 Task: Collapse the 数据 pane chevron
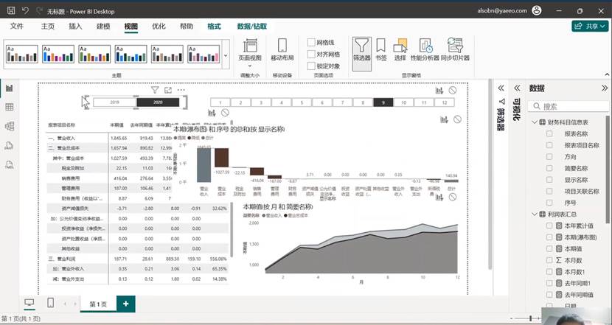(x=605, y=88)
